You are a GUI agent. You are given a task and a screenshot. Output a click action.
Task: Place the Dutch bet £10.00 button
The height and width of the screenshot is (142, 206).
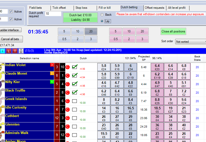pyautogui.click(x=80, y=17)
